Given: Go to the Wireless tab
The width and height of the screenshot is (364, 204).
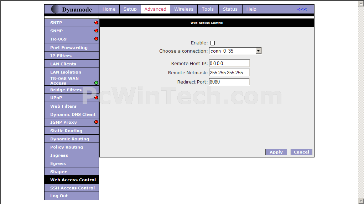Looking at the screenshot, I should tap(184, 9).
